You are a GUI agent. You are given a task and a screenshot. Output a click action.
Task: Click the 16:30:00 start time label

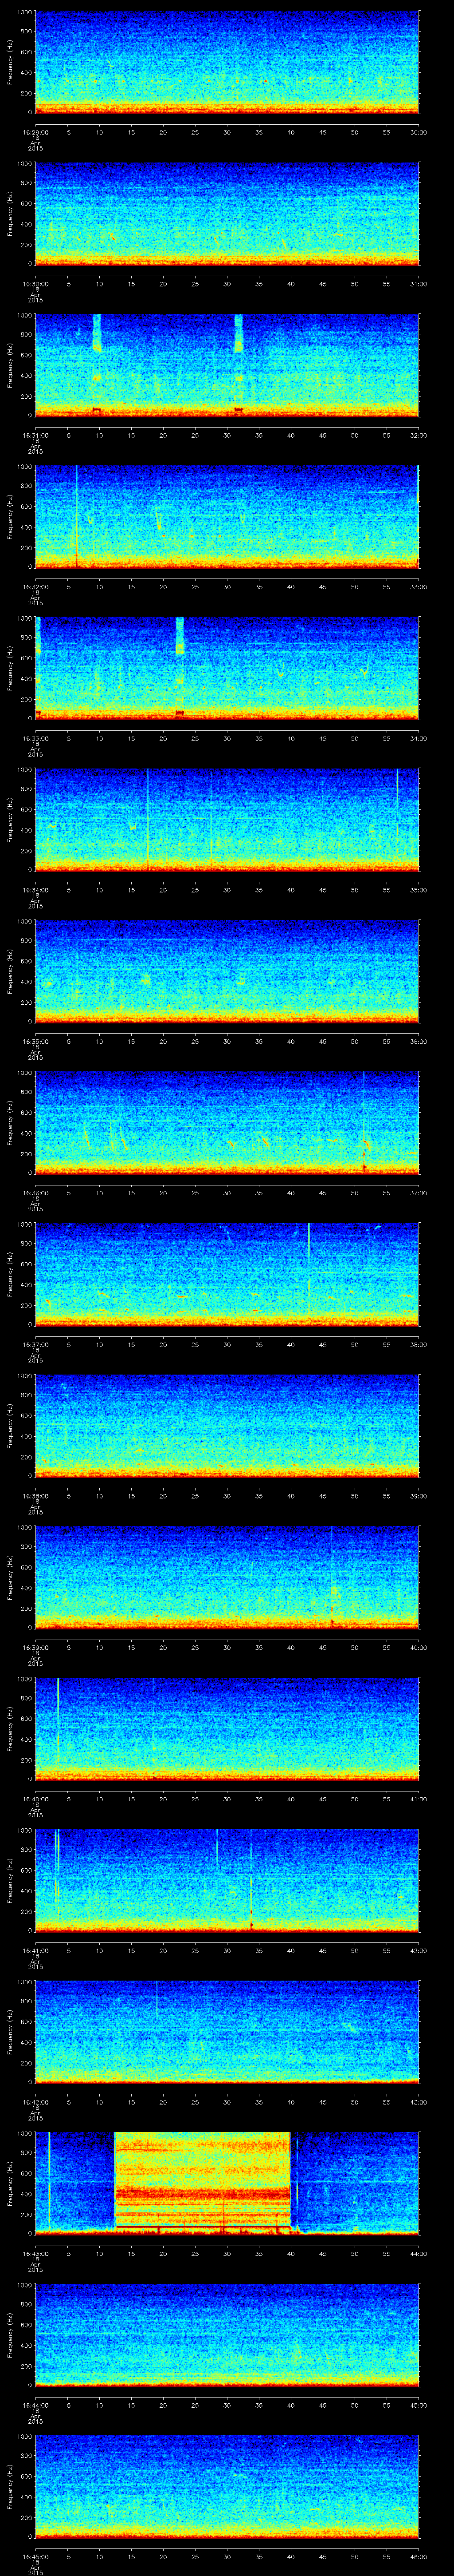coord(35,284)
